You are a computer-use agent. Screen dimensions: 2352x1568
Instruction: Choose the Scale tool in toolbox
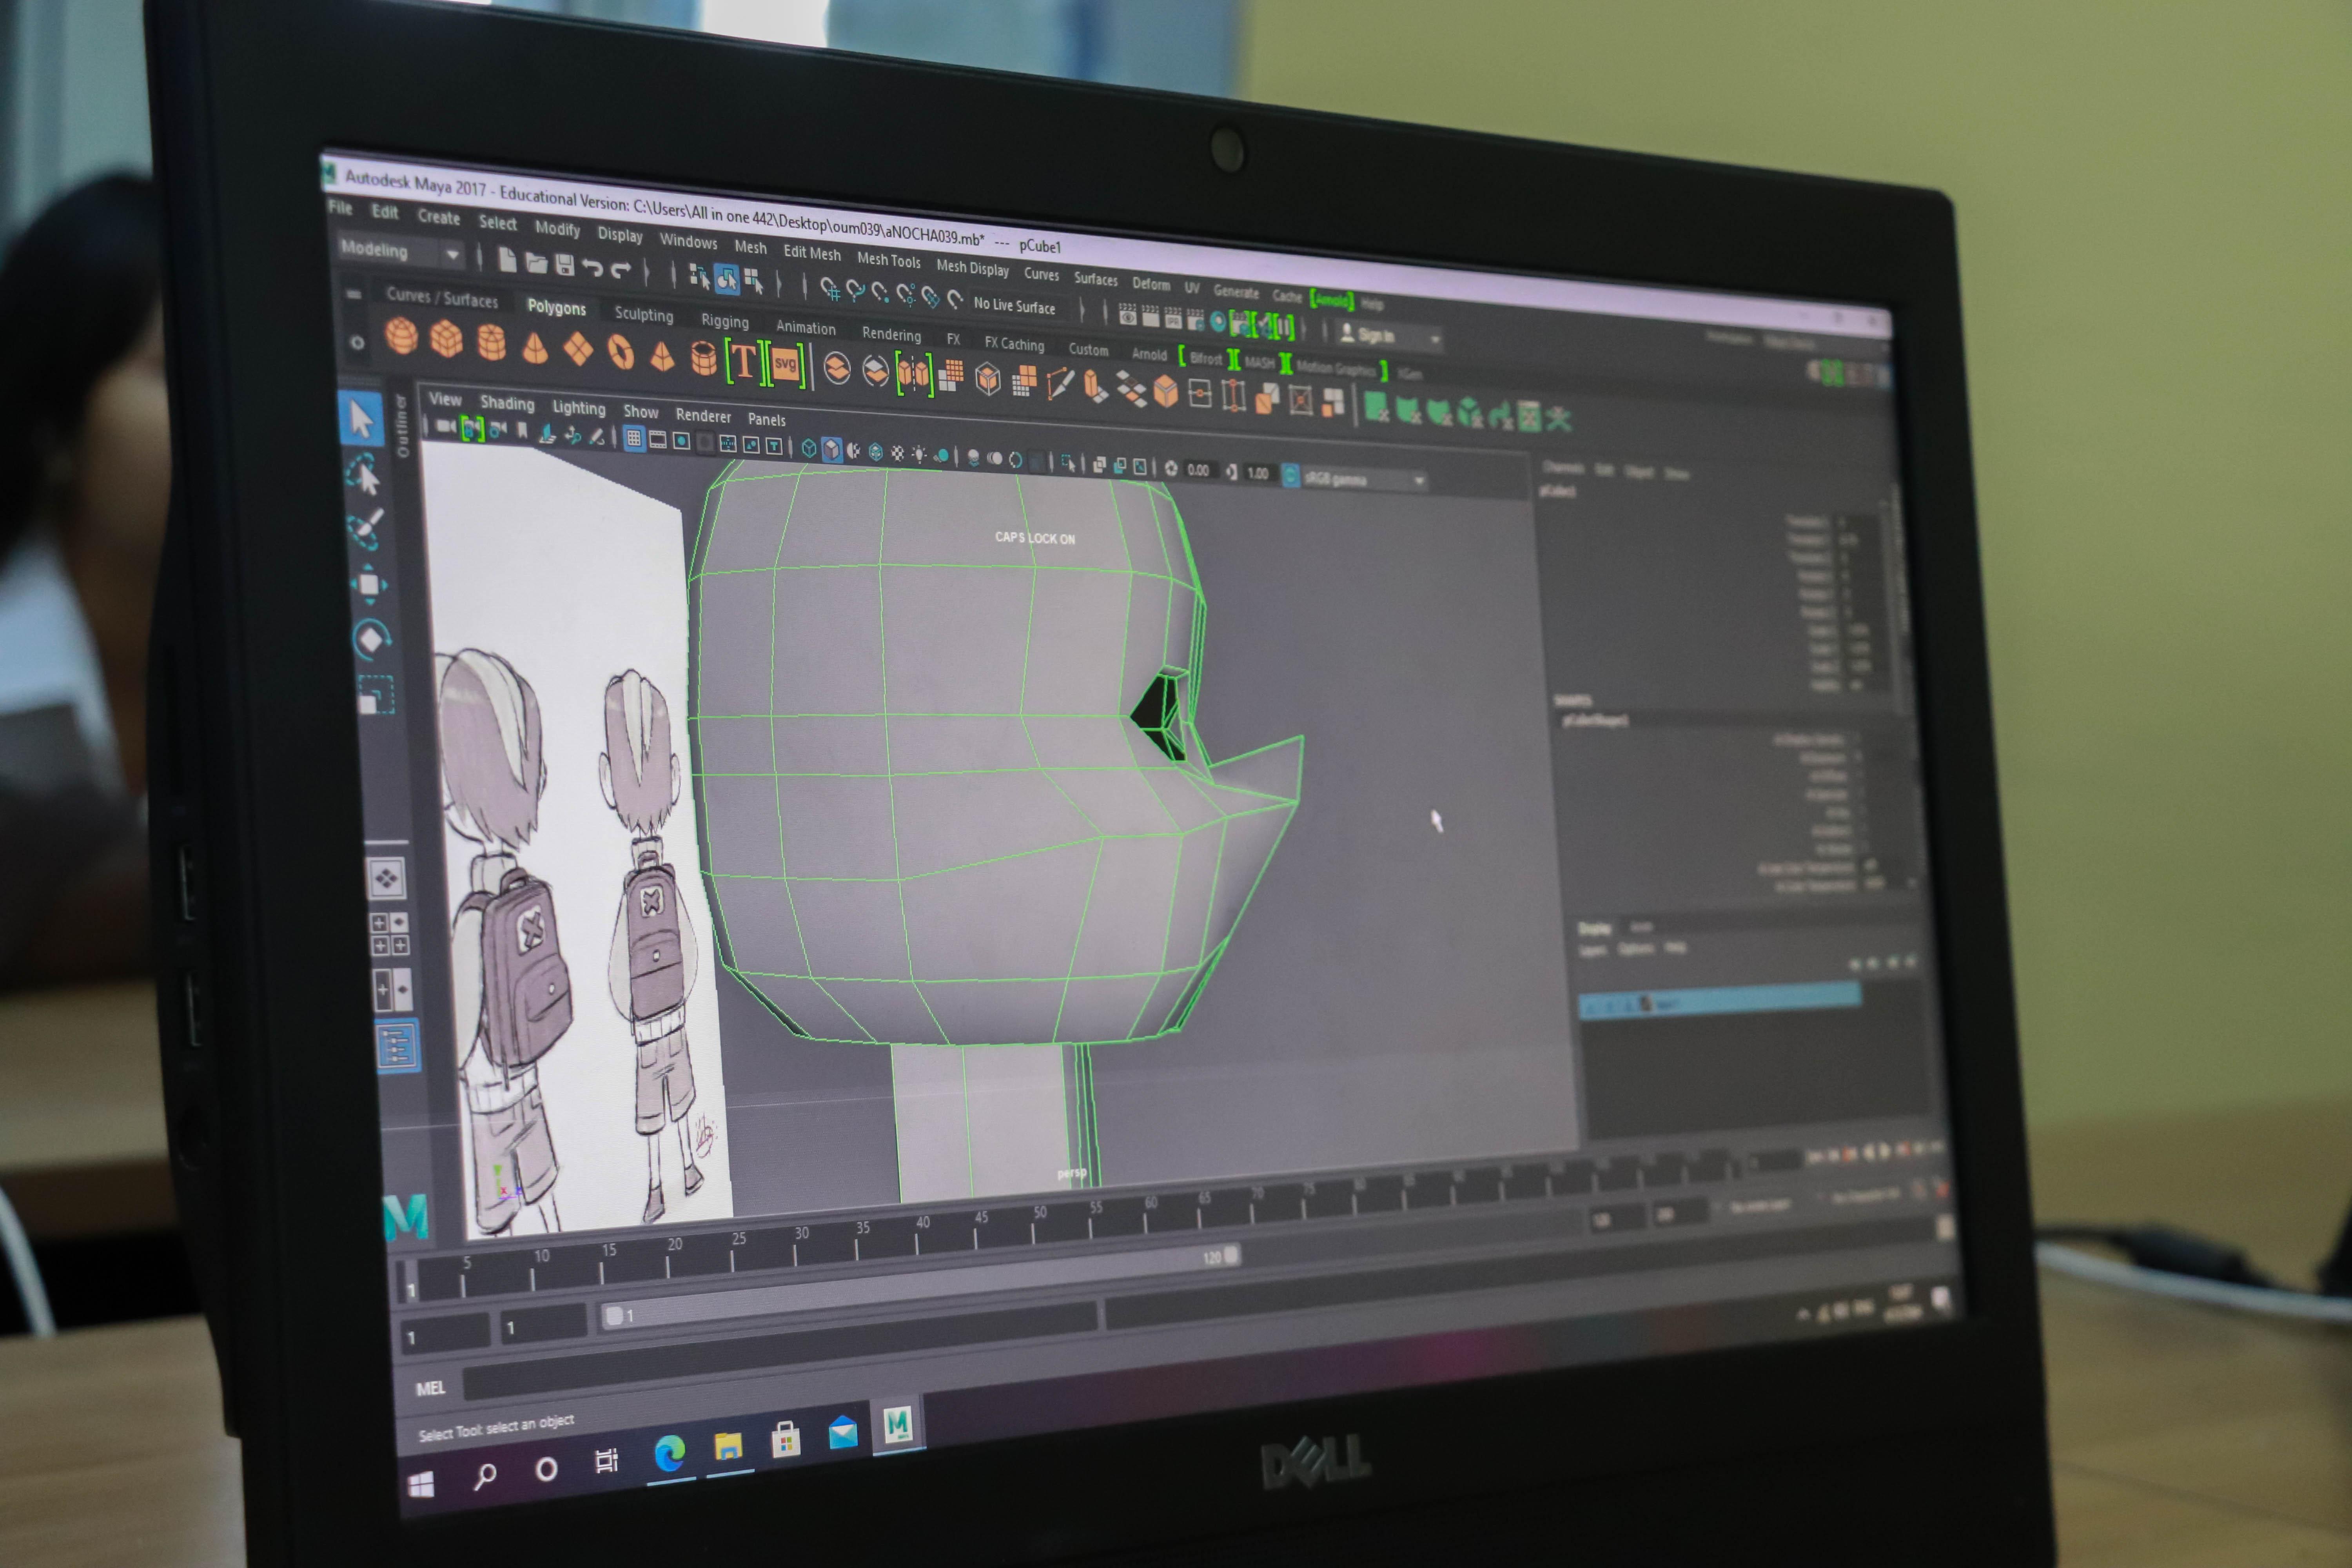[x=376, y=695]
